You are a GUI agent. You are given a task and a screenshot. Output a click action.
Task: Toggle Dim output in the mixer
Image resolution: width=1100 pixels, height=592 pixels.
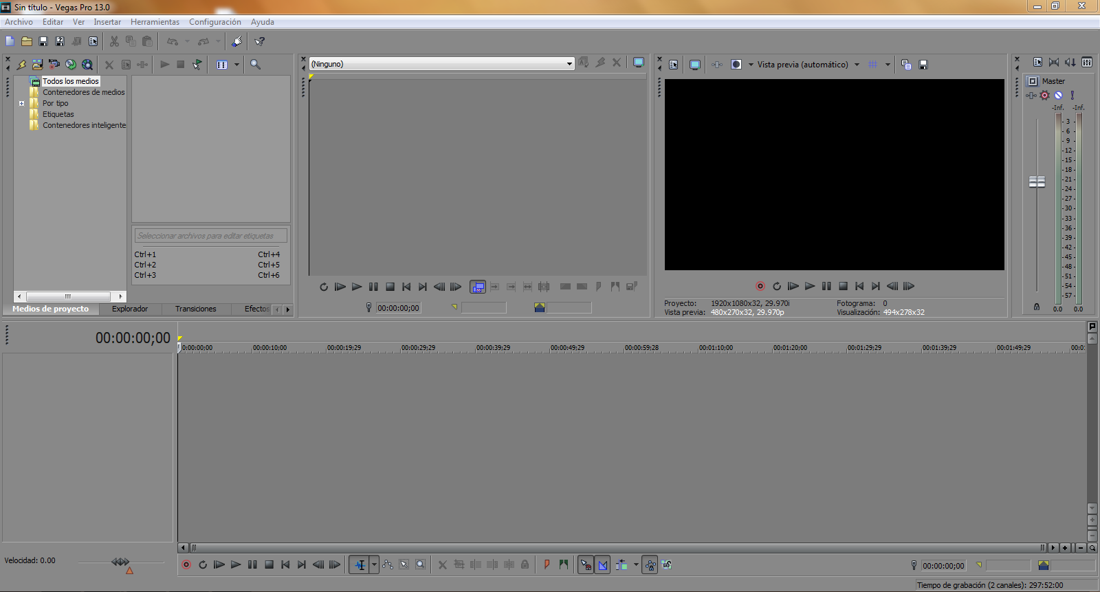point(1070,63)
